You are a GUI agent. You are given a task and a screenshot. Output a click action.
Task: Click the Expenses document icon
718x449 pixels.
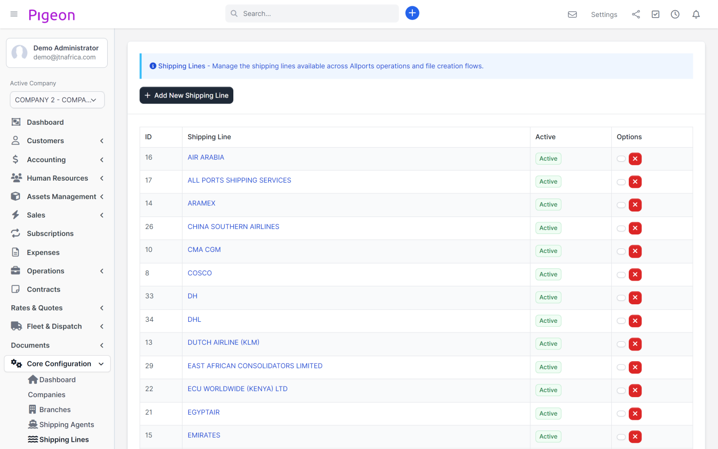[x=16, y=252]
